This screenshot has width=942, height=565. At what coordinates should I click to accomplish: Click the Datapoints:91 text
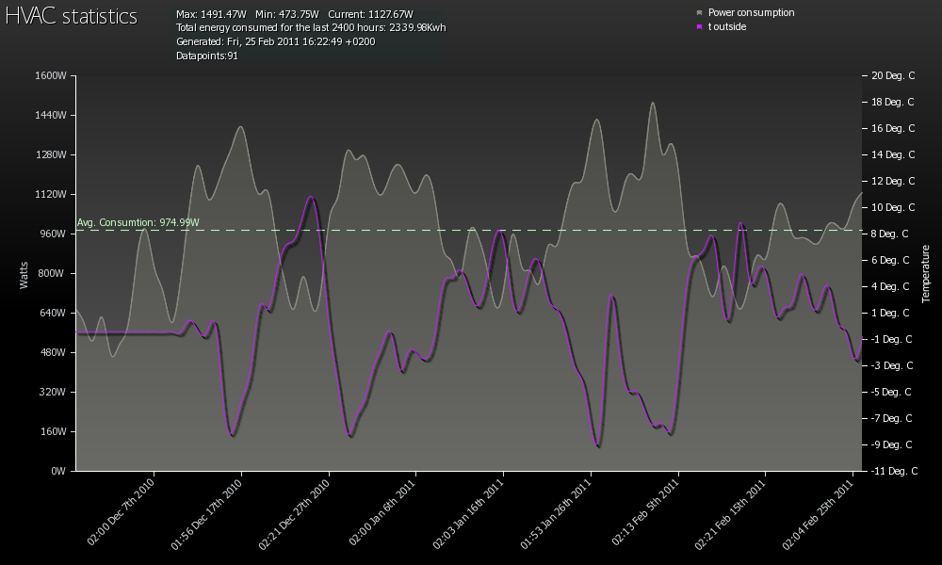click(x=207, y=56)
